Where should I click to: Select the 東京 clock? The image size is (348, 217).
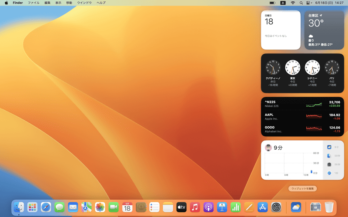pyautogui.click(x=292, y=73)
